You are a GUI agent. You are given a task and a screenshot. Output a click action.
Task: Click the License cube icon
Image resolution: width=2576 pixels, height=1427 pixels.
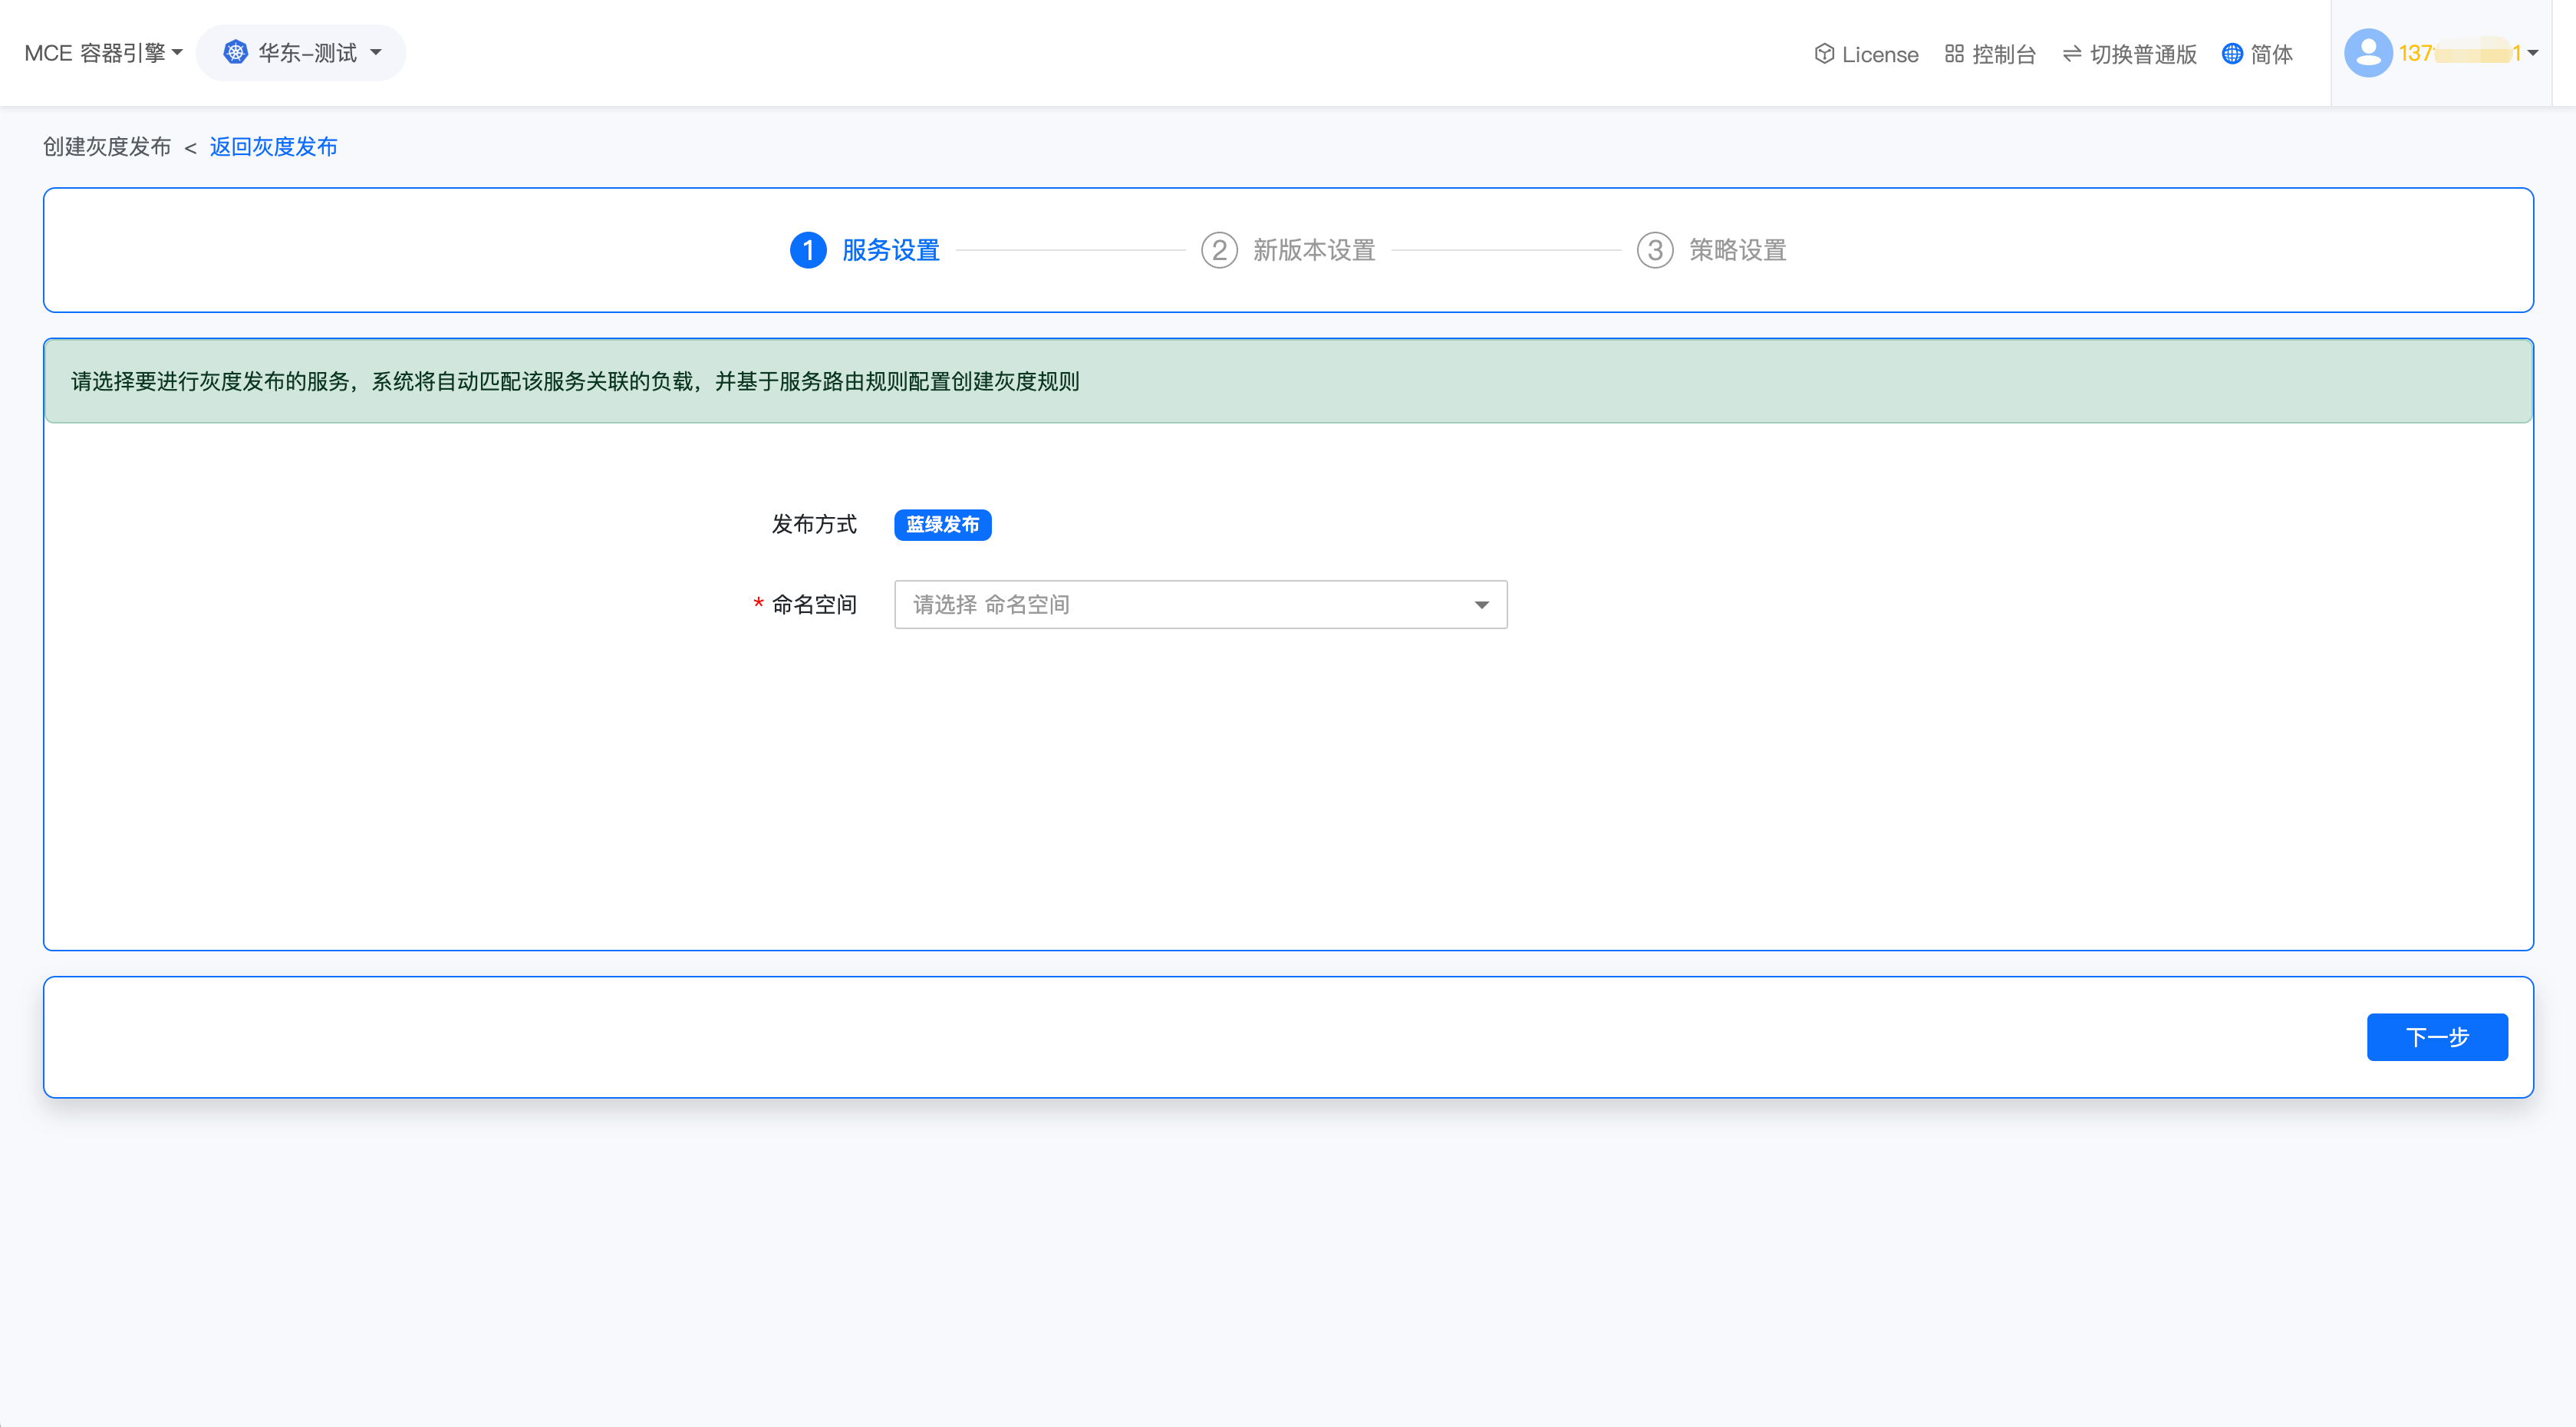(x=1824, y=54)
